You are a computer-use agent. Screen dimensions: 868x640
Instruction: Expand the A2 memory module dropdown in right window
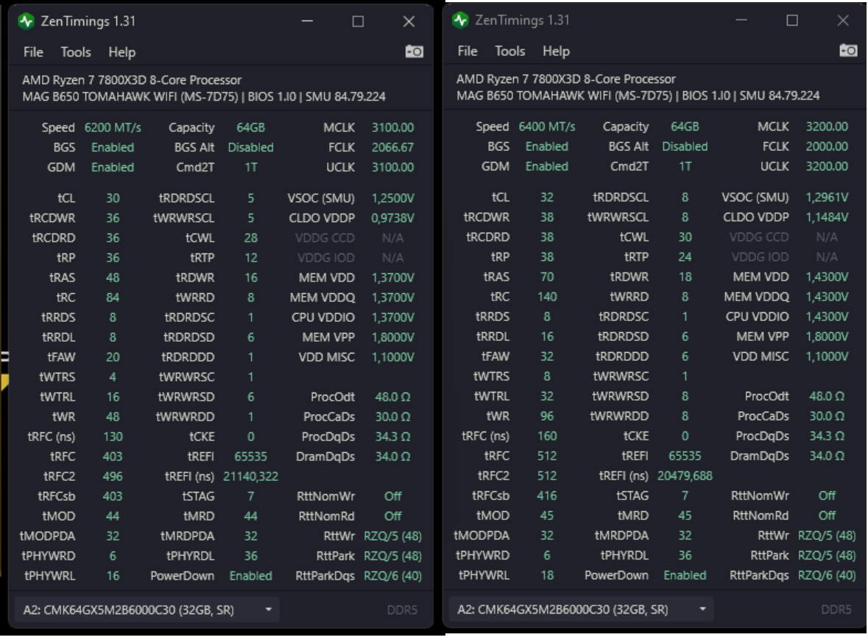pyautogui.click(x=581, y=609)
